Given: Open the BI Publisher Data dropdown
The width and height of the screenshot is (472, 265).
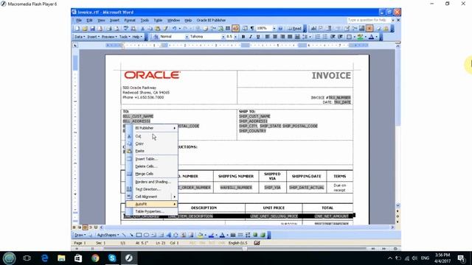Looking at the screenshot, I should [x=80, y=37].
